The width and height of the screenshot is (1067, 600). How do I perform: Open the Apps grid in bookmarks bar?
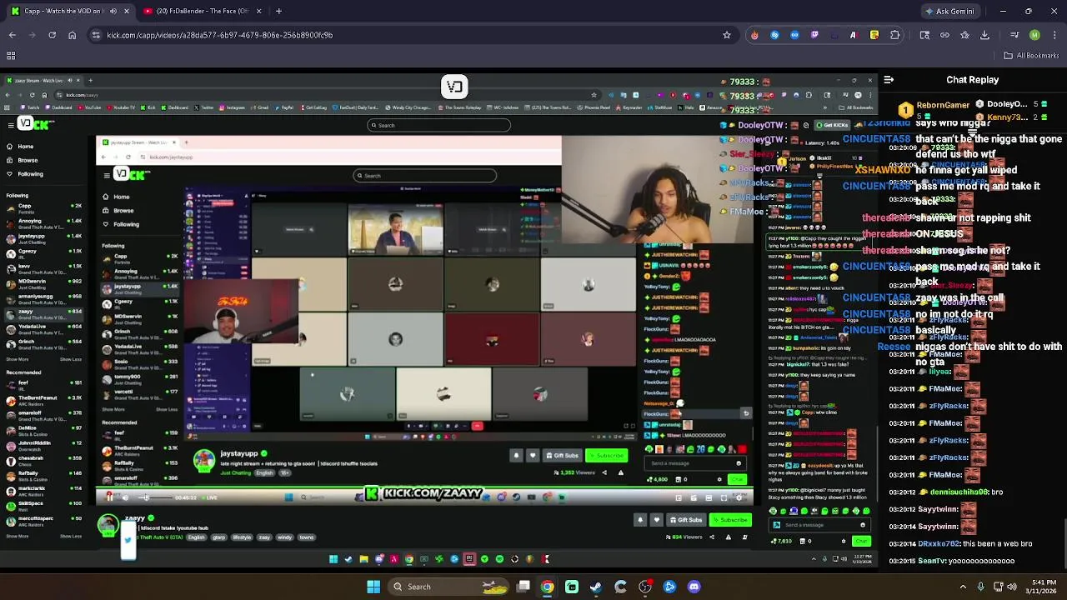[x=11, y=56]
